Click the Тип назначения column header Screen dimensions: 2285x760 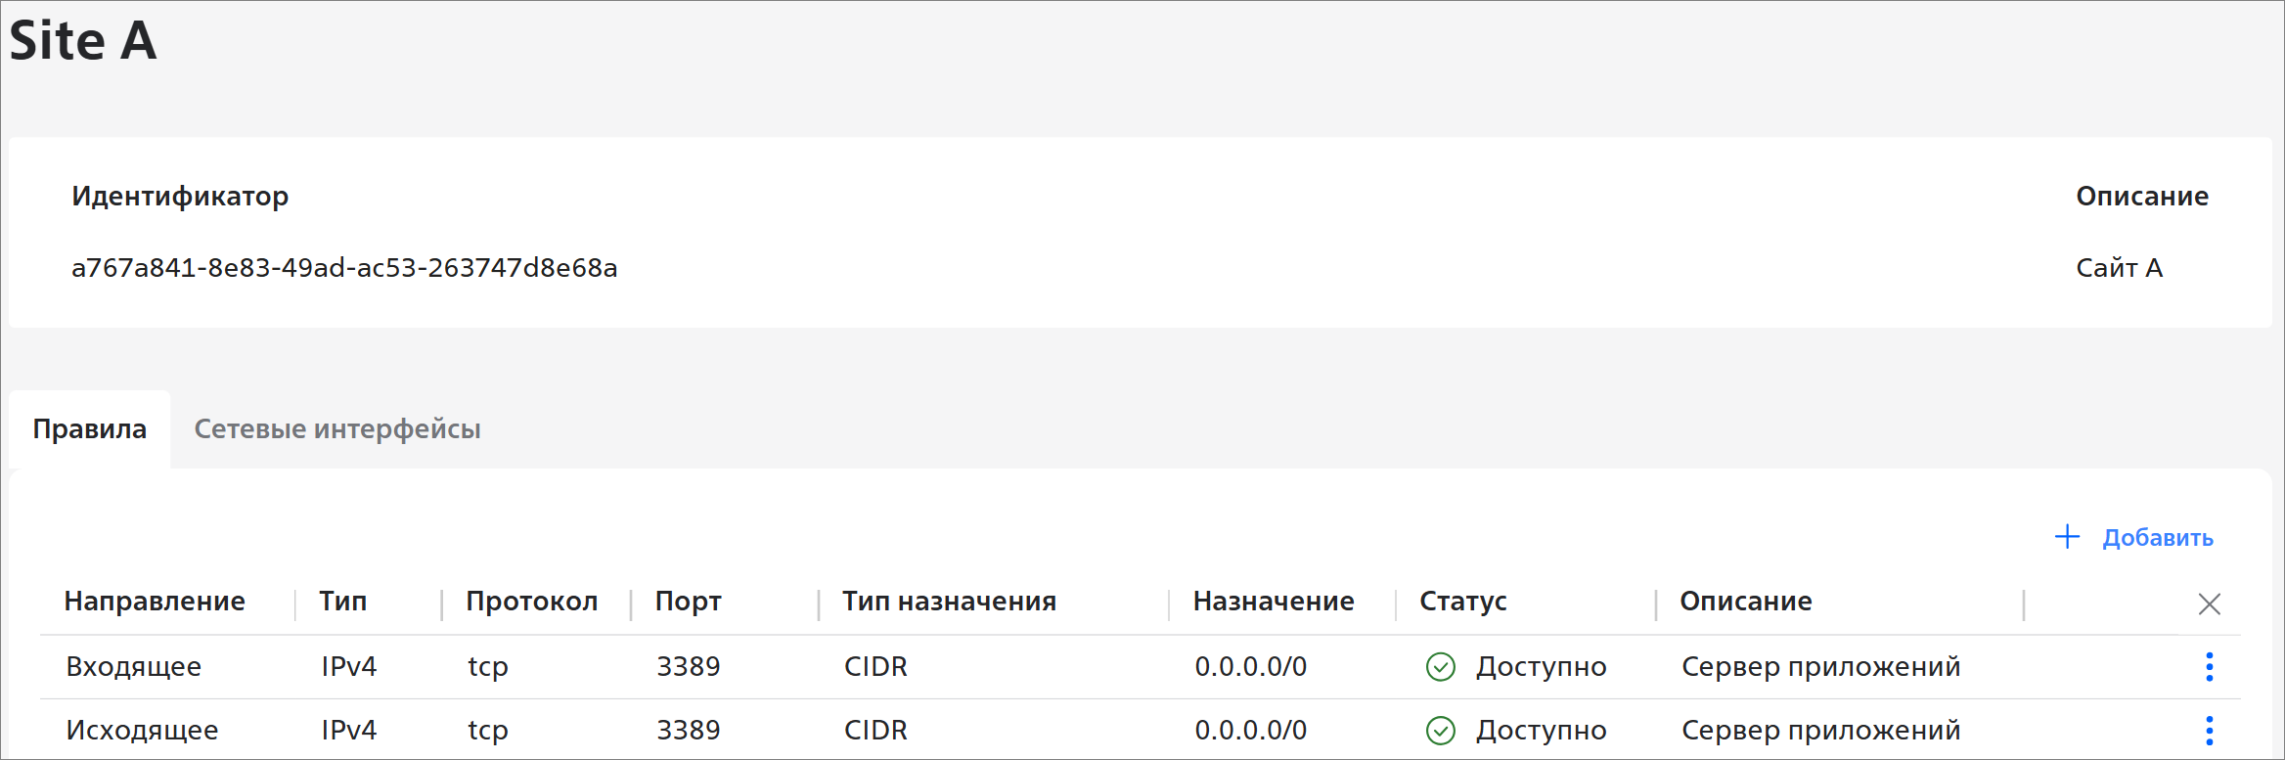949,602
